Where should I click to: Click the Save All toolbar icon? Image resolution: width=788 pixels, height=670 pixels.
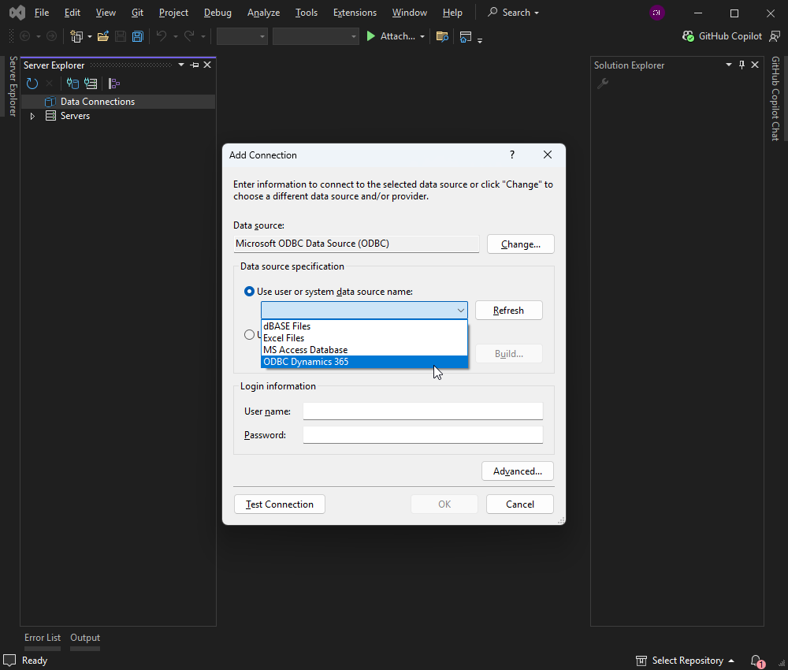pos(137,36)
